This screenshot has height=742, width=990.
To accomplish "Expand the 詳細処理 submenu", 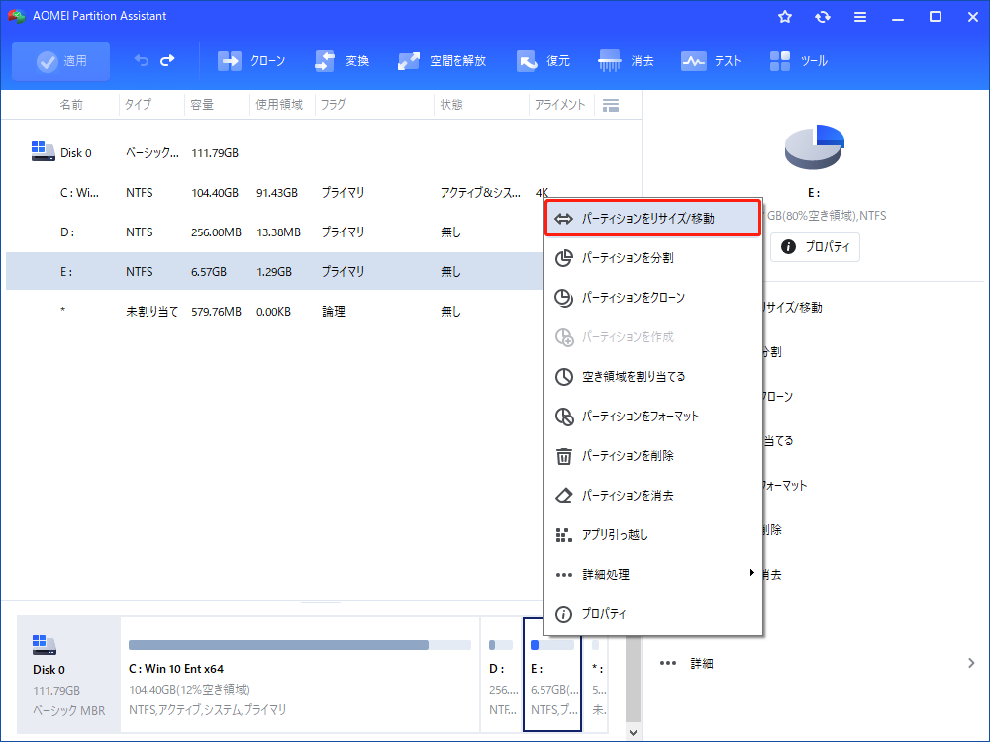I will [653, 574].
